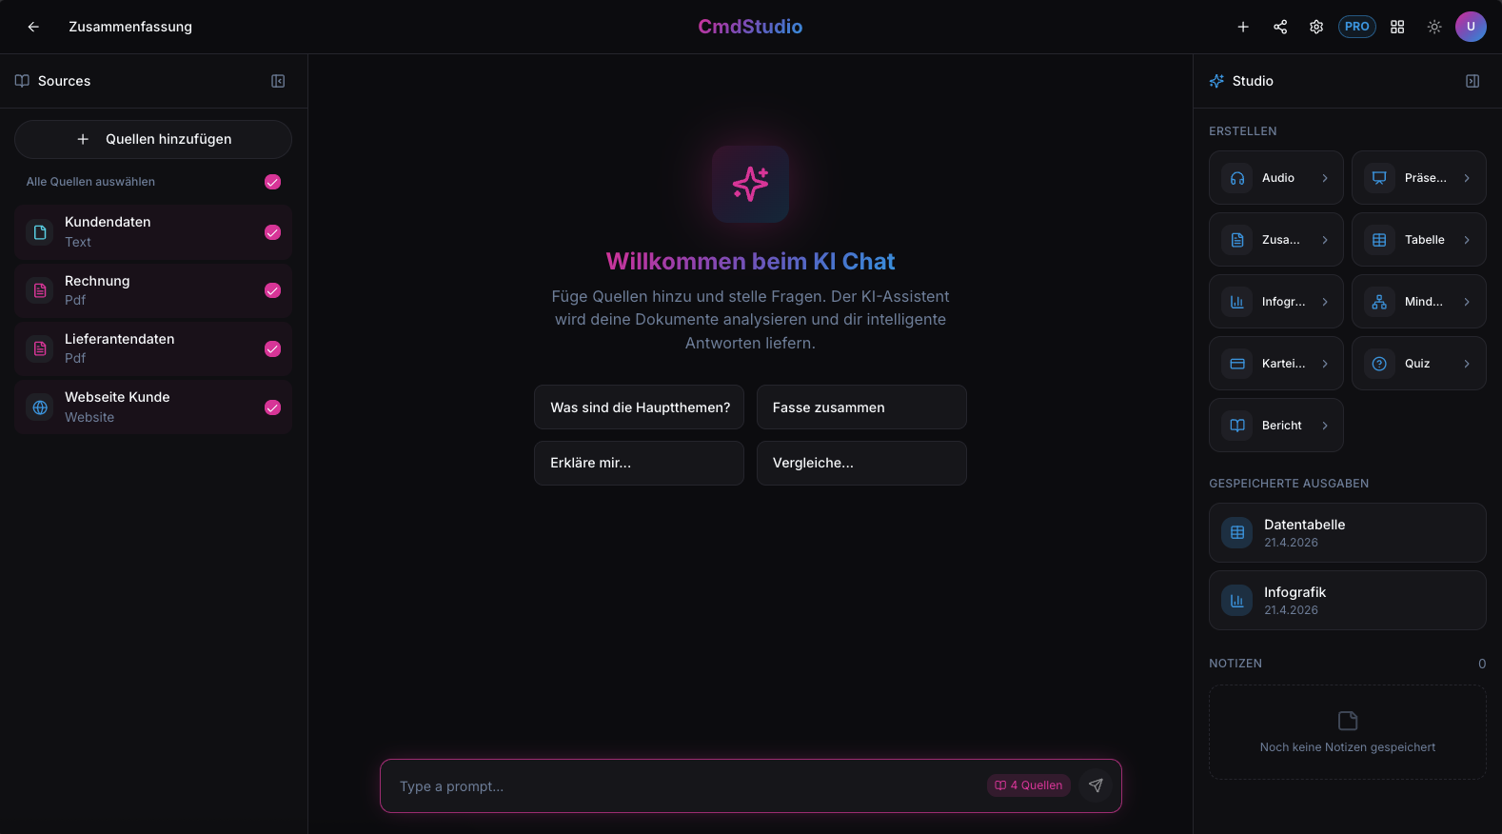
Task: Create a Tabelle from the sources
Action: click(1418, 239)
